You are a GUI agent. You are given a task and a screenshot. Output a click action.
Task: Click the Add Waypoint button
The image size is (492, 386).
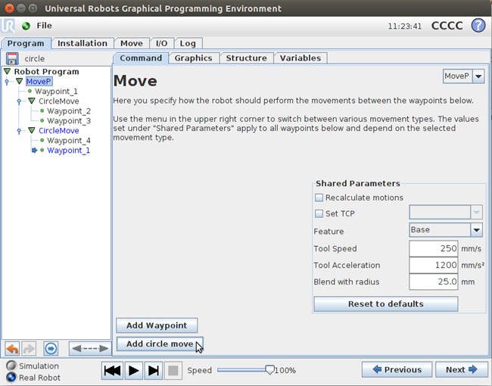[x=157, y=325]
